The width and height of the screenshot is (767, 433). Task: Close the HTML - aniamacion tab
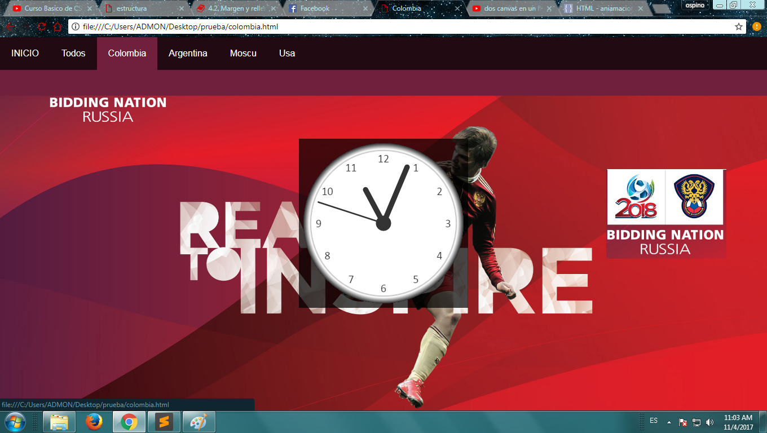642,8
